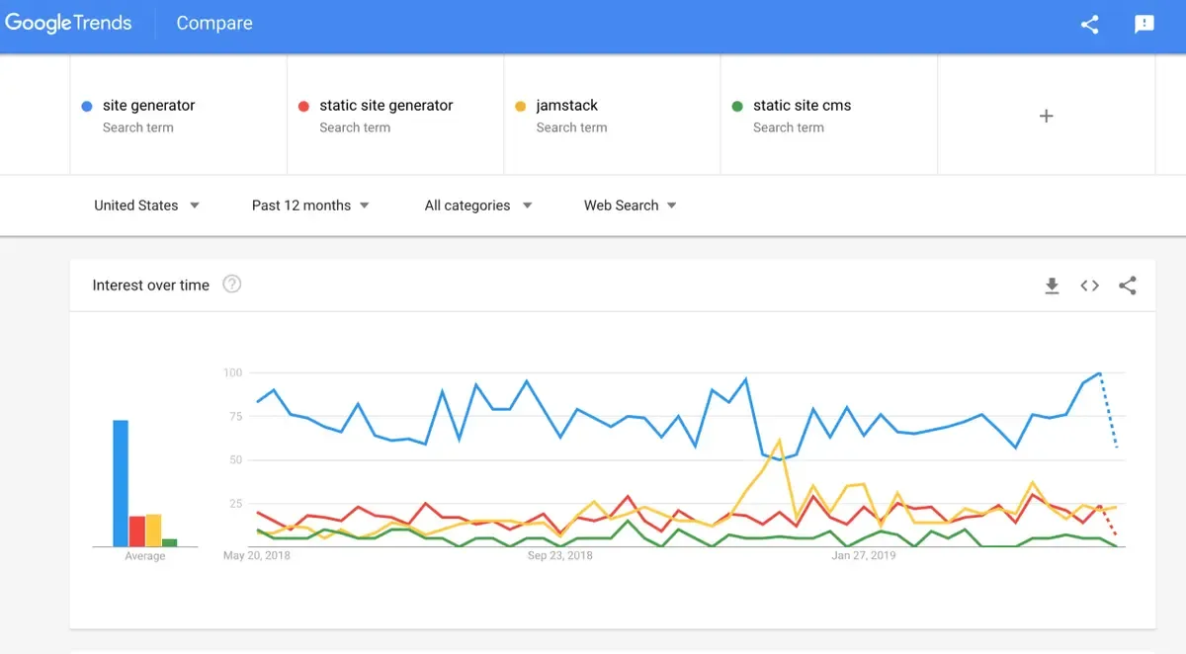Expand the All categories dropdown
The width and height of the screenshot is (1186, 654).
(478, 205)
